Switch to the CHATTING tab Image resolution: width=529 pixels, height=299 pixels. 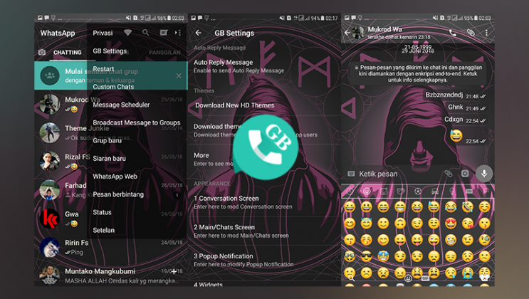click(x=67, y=52)
